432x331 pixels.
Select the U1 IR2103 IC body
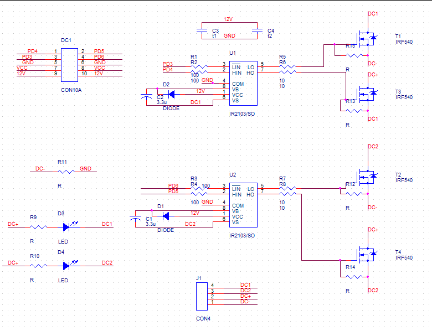243,83
